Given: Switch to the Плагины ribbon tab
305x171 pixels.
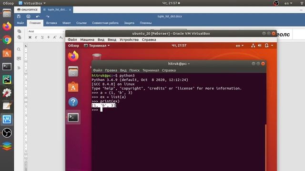Looking at the screenshot, I should 146,23.
